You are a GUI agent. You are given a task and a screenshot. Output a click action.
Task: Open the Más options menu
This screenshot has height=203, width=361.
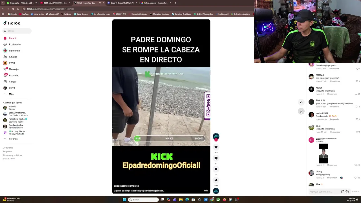[8, 94]
